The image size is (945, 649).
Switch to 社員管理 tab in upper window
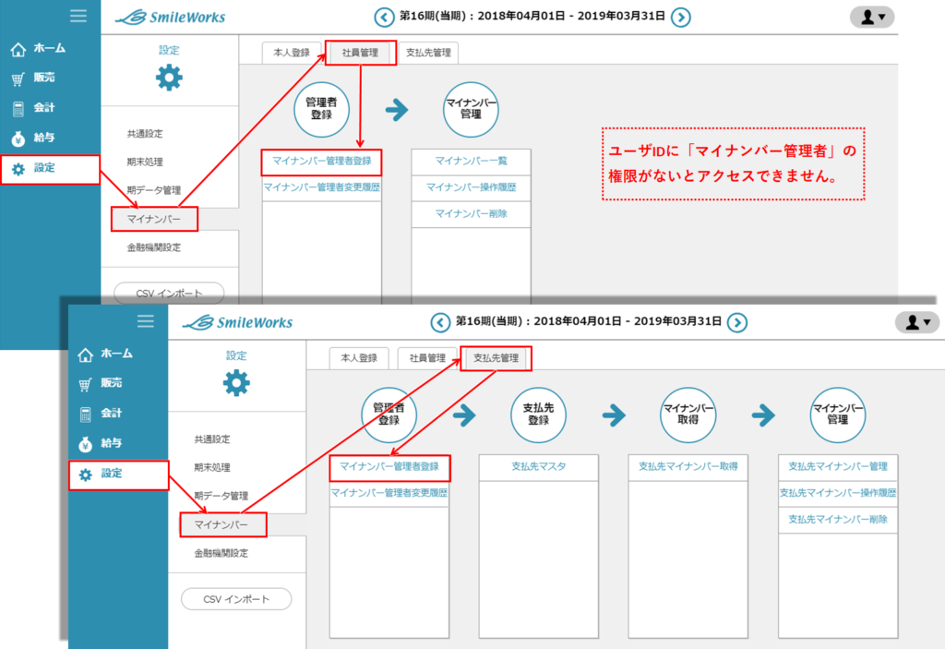click(x=361, y=53)
